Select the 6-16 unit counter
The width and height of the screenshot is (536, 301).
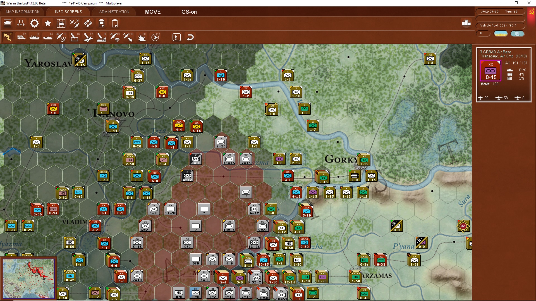click(197, 126)
